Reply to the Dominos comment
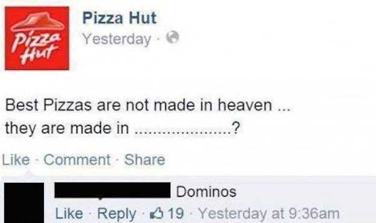This screenshot has height=223, width=376. point(117,213)
